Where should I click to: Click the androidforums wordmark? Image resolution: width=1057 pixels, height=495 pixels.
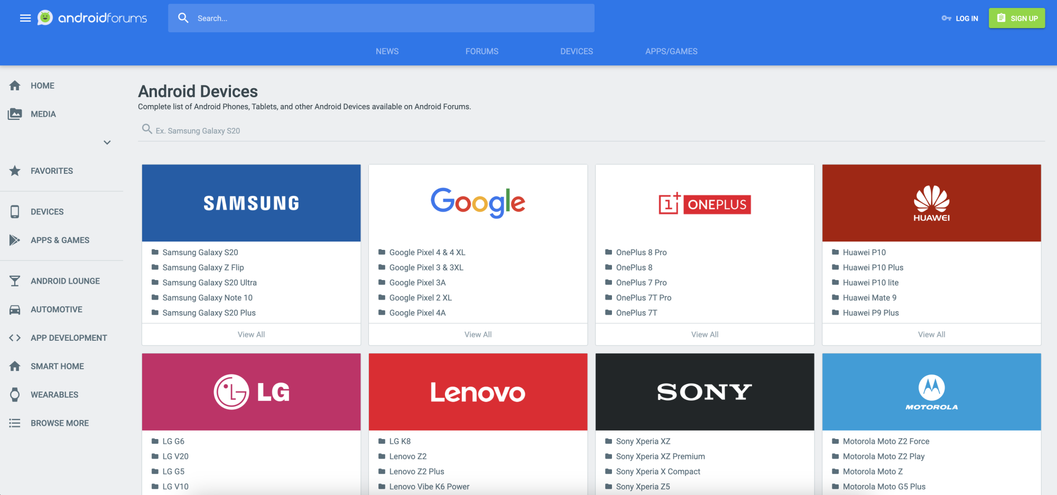103,18
